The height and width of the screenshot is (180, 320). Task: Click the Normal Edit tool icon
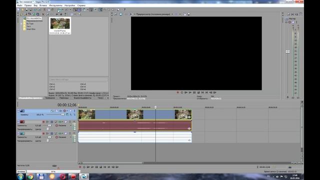pos(101,9)
